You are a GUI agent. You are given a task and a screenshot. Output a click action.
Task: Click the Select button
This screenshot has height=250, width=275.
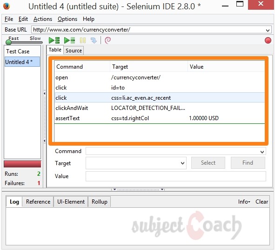208,163
